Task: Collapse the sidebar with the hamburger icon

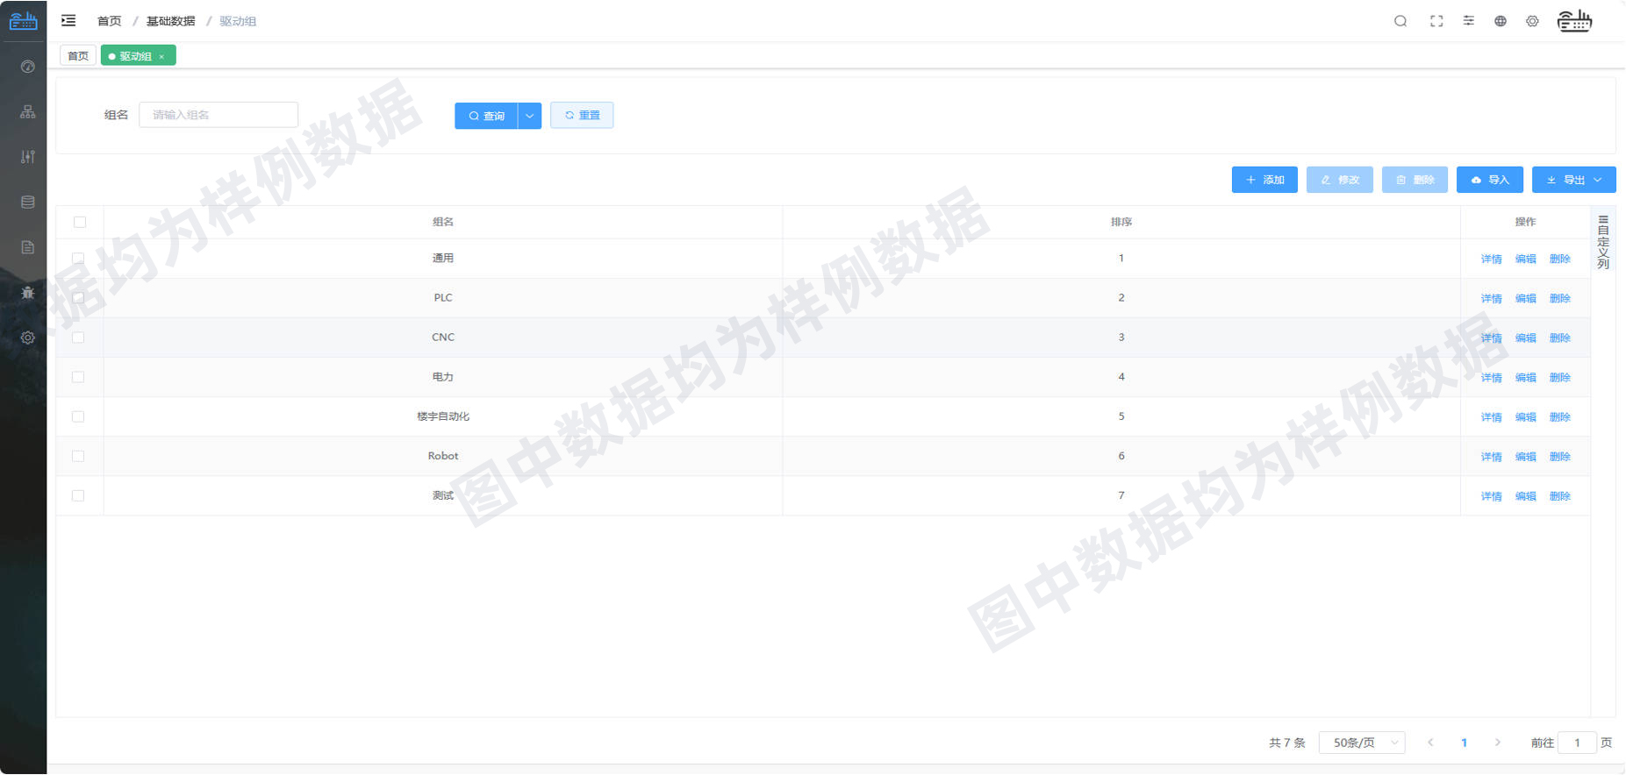Action: pos(68,21)
